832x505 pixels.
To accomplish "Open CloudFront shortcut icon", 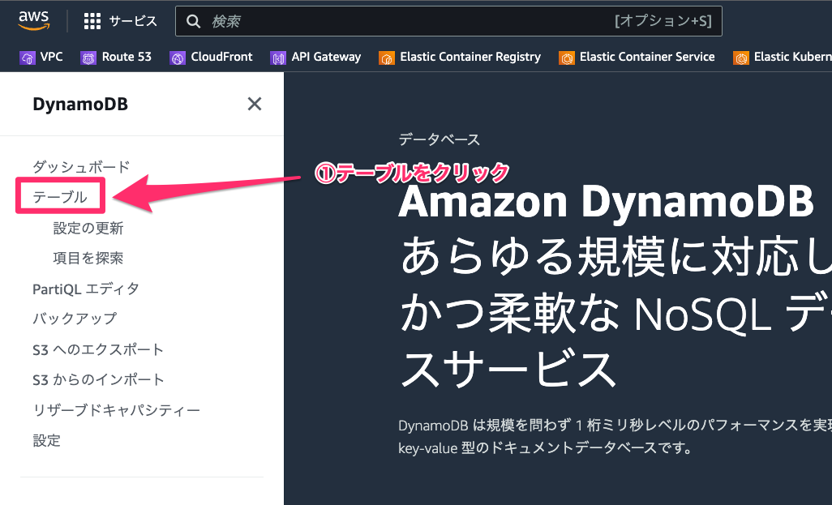I will 178,58.
